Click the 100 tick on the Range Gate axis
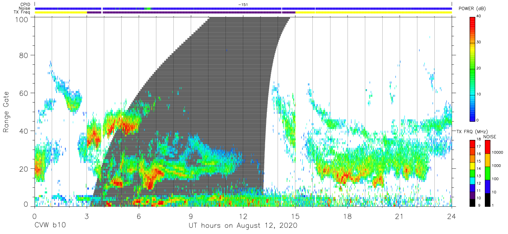The width and height of the screenshot is (508, 234). tap(22, 19)
